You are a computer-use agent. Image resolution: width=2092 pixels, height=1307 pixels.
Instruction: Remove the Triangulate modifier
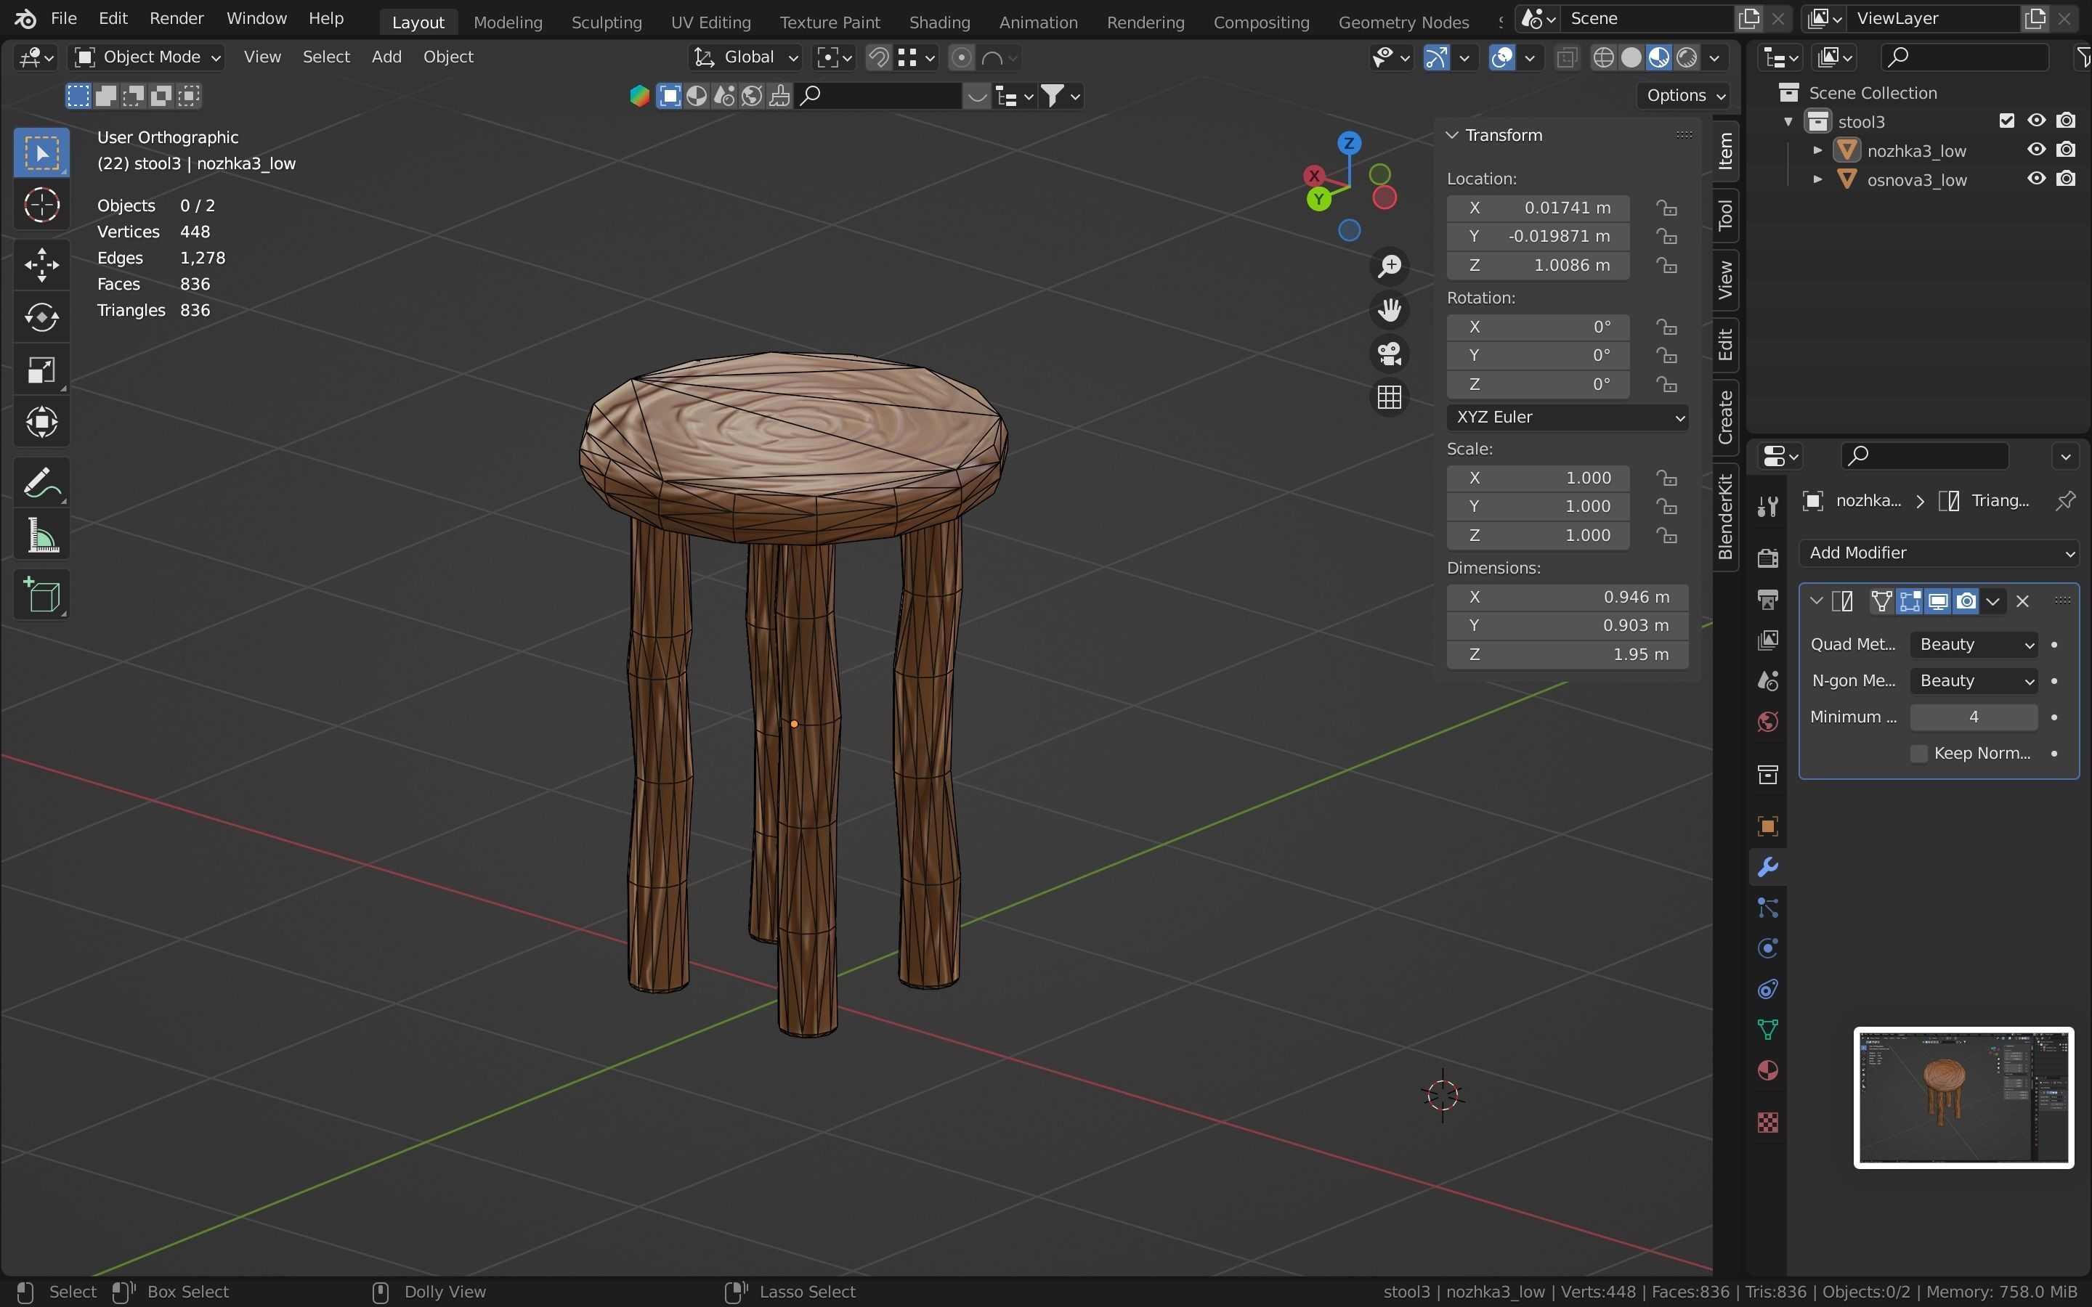pos(2022,600)
